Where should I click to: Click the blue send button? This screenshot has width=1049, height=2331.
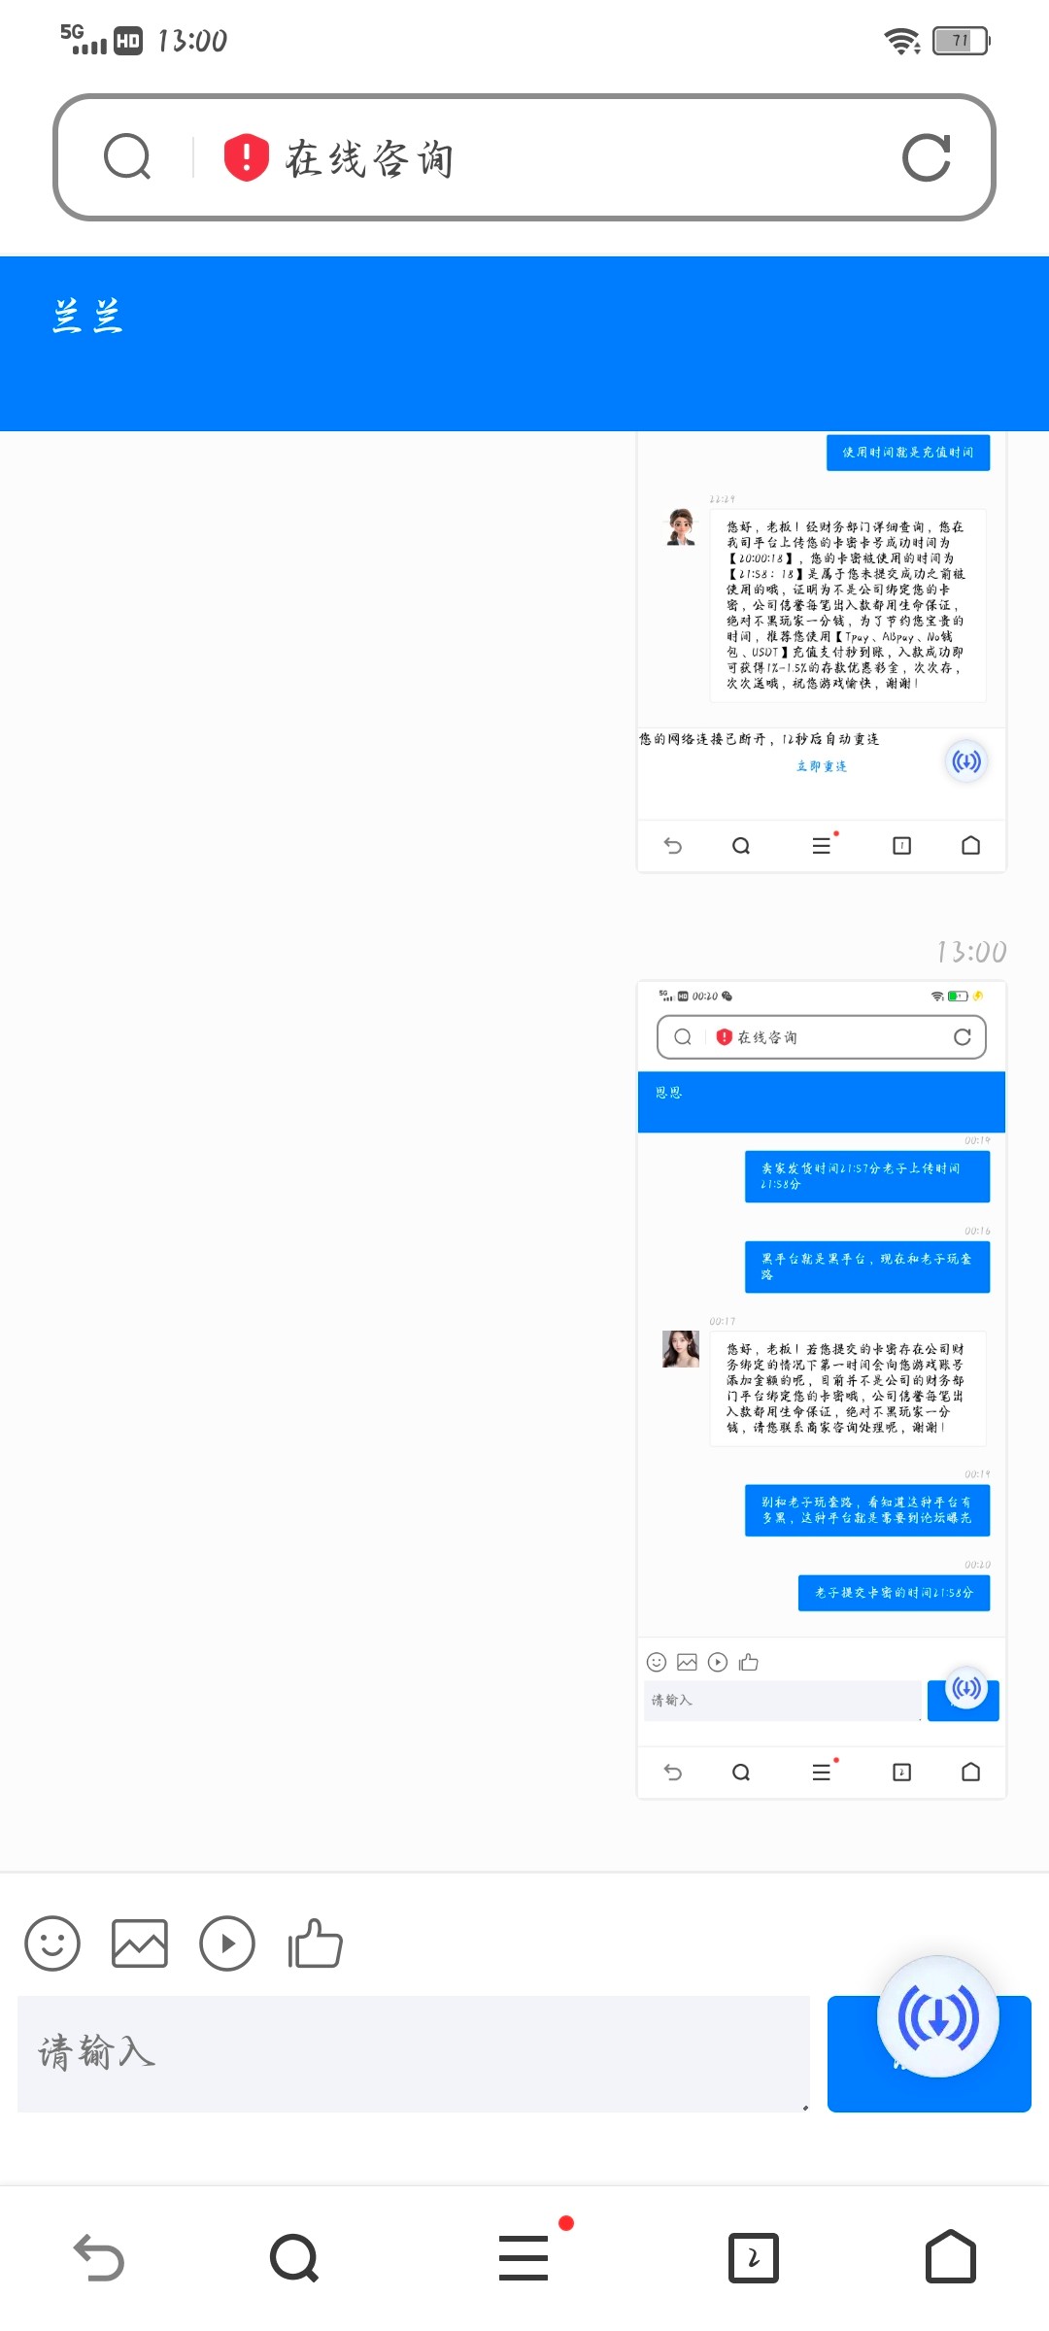pos(929,2054)
